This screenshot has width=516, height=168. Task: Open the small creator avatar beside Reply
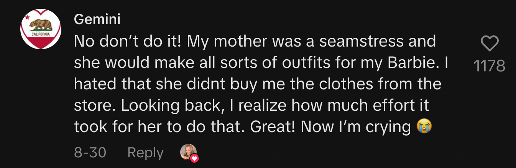pyautogui.click(x=188, y=152)
